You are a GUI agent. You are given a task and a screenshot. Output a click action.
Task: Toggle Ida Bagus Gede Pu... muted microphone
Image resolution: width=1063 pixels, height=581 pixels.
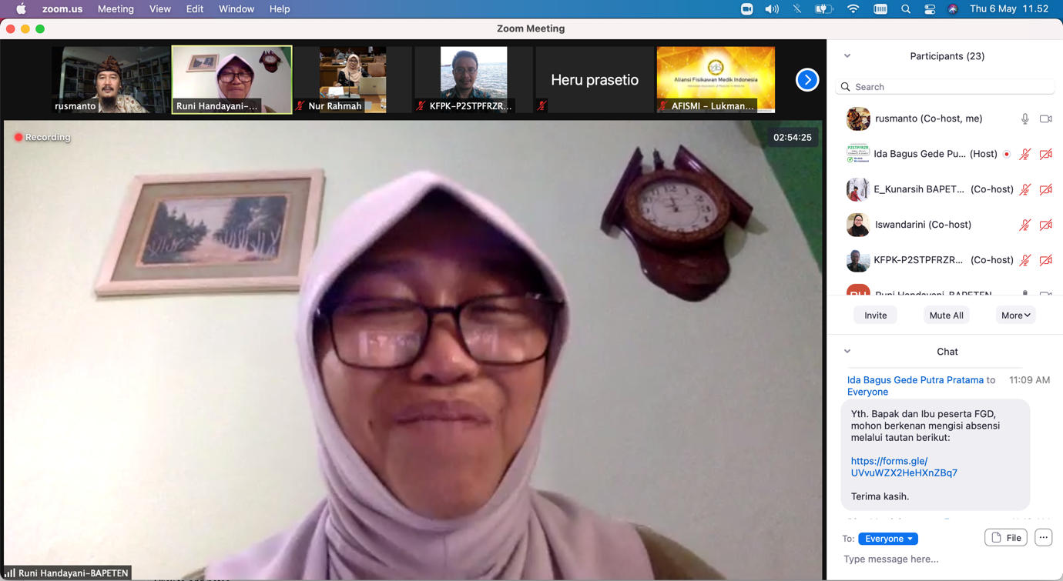click(x=1025, y=154)
